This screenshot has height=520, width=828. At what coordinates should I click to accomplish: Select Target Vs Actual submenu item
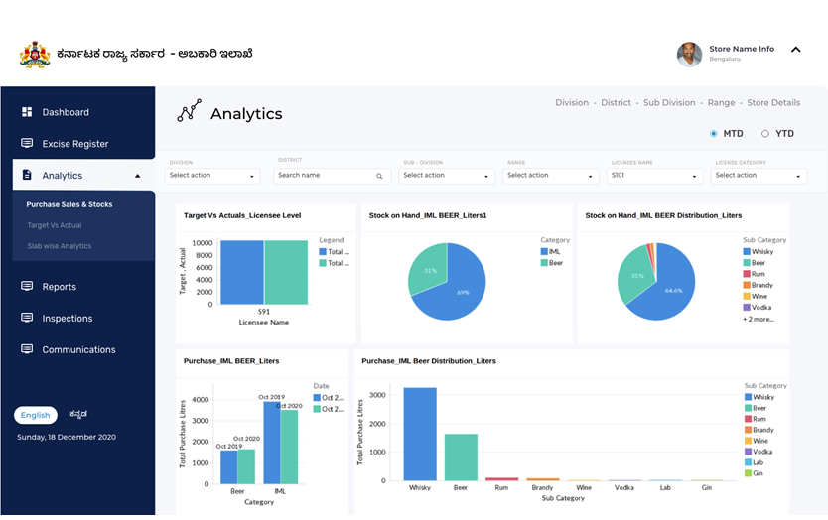pos(55,225)
